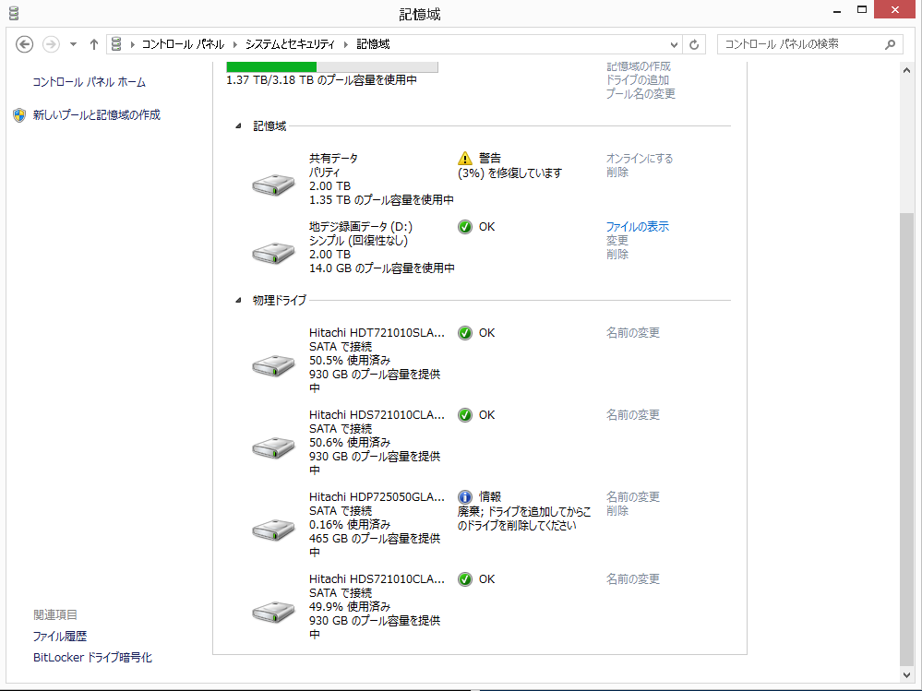
Task: Click the warning icon next to 警告
Action: coord(465,158)
